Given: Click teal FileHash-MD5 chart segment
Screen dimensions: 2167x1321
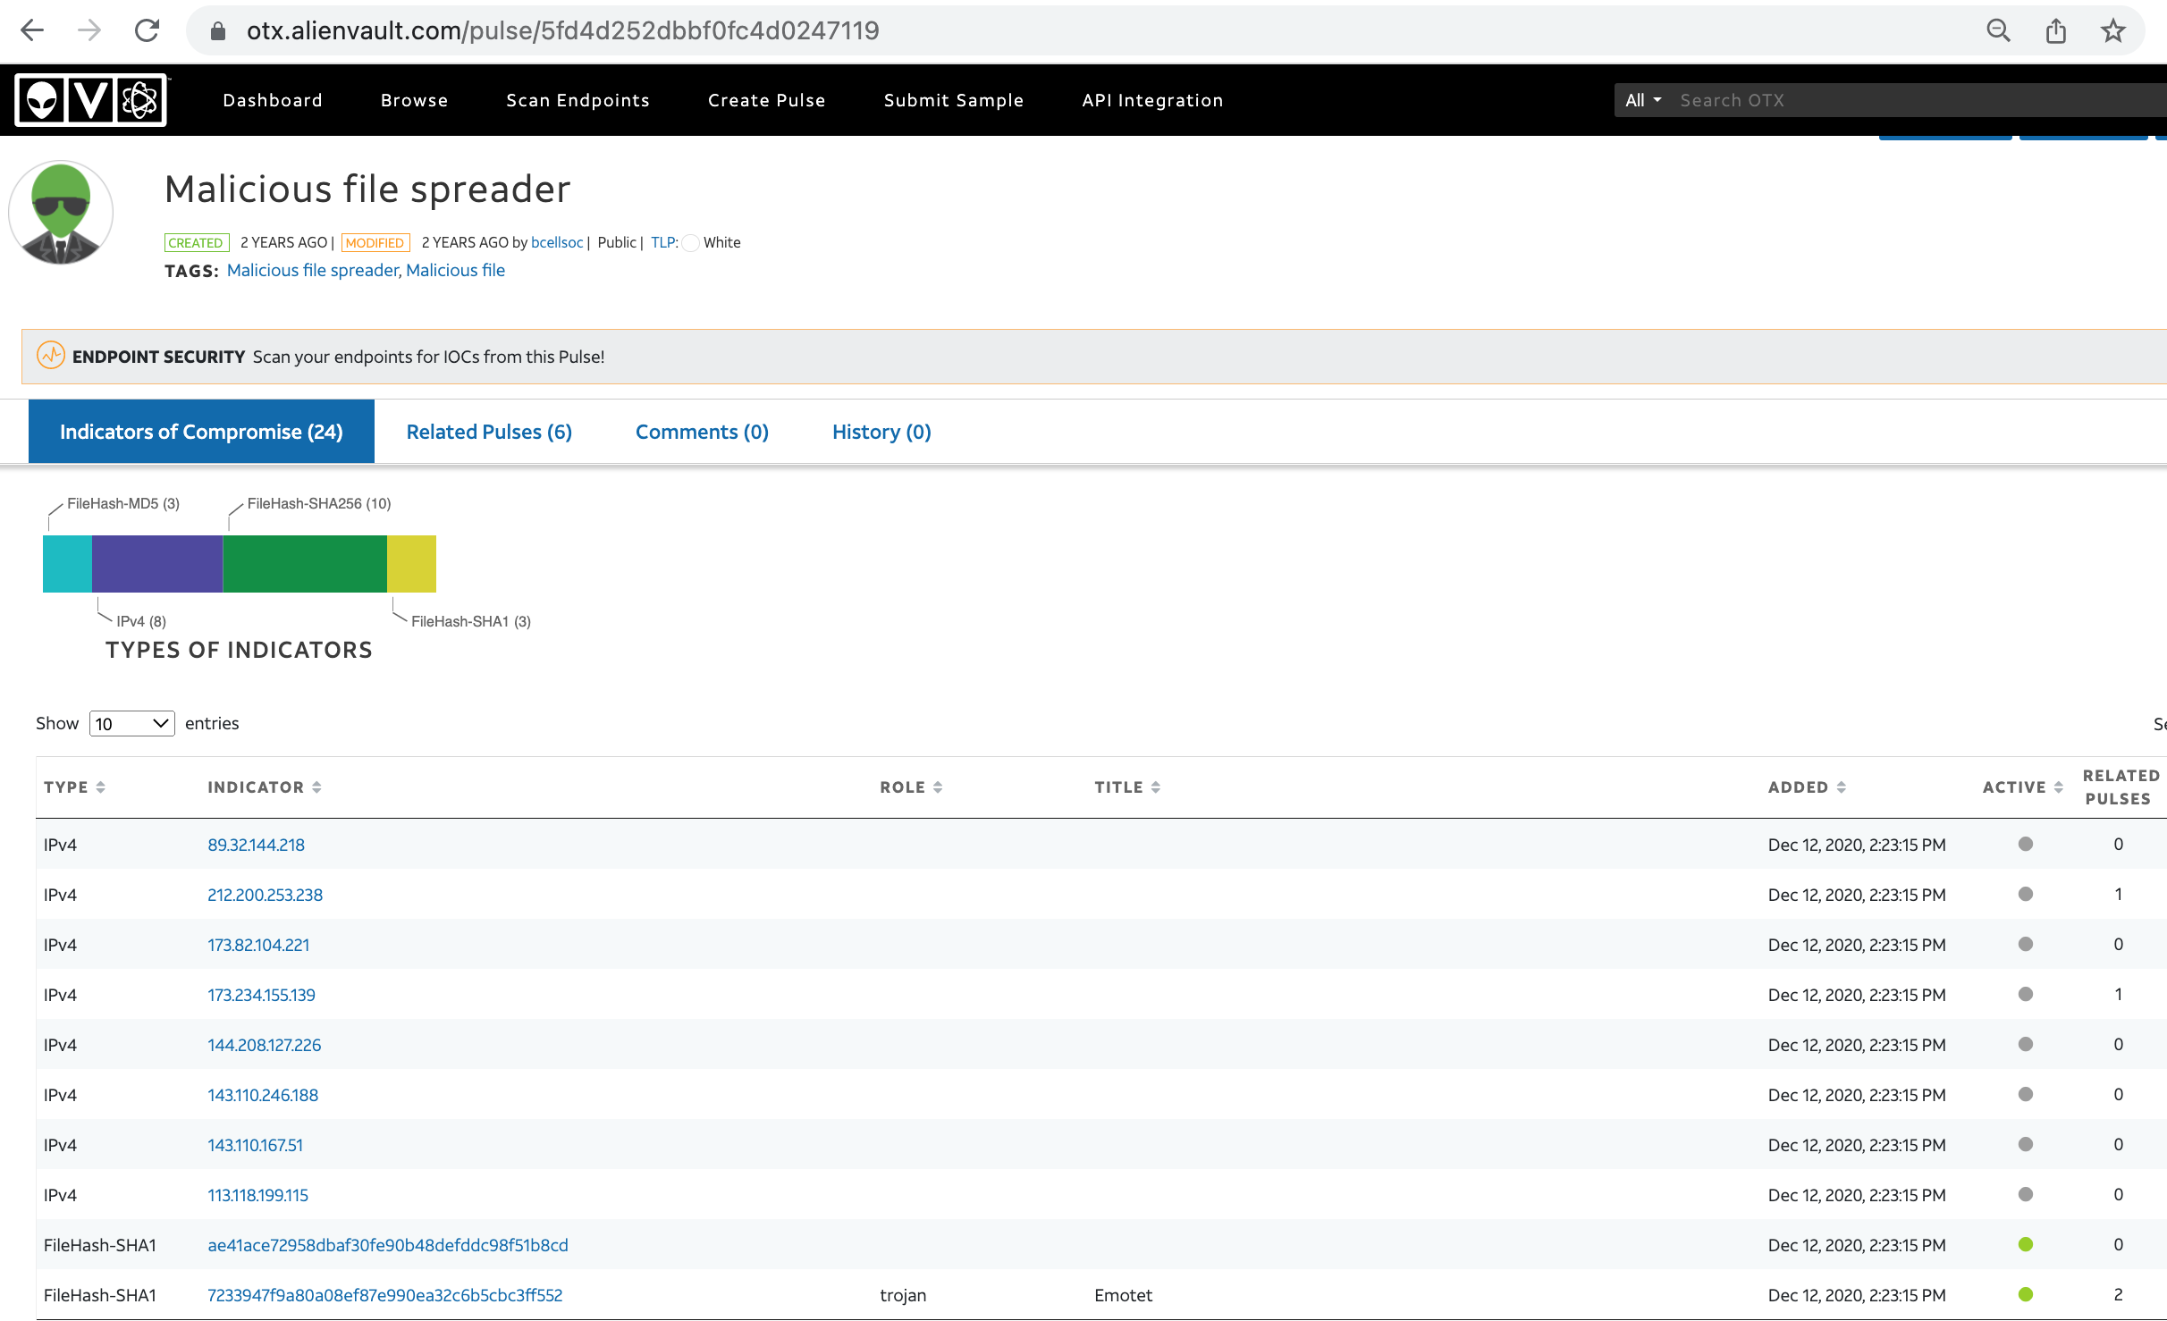Looking at the screenshot, I should tap(67, 563).
